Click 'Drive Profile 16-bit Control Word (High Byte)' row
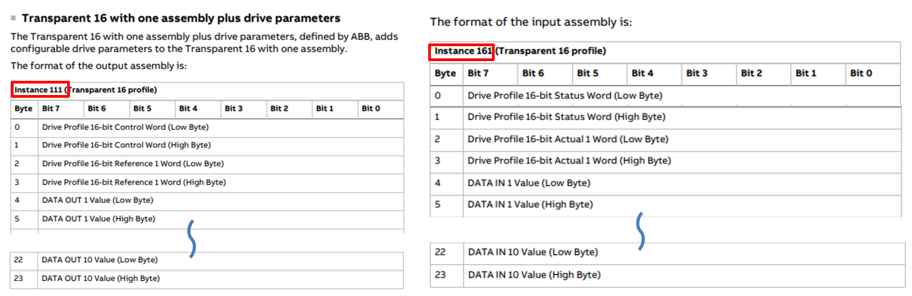912x296 pixels. pos(126,145)
